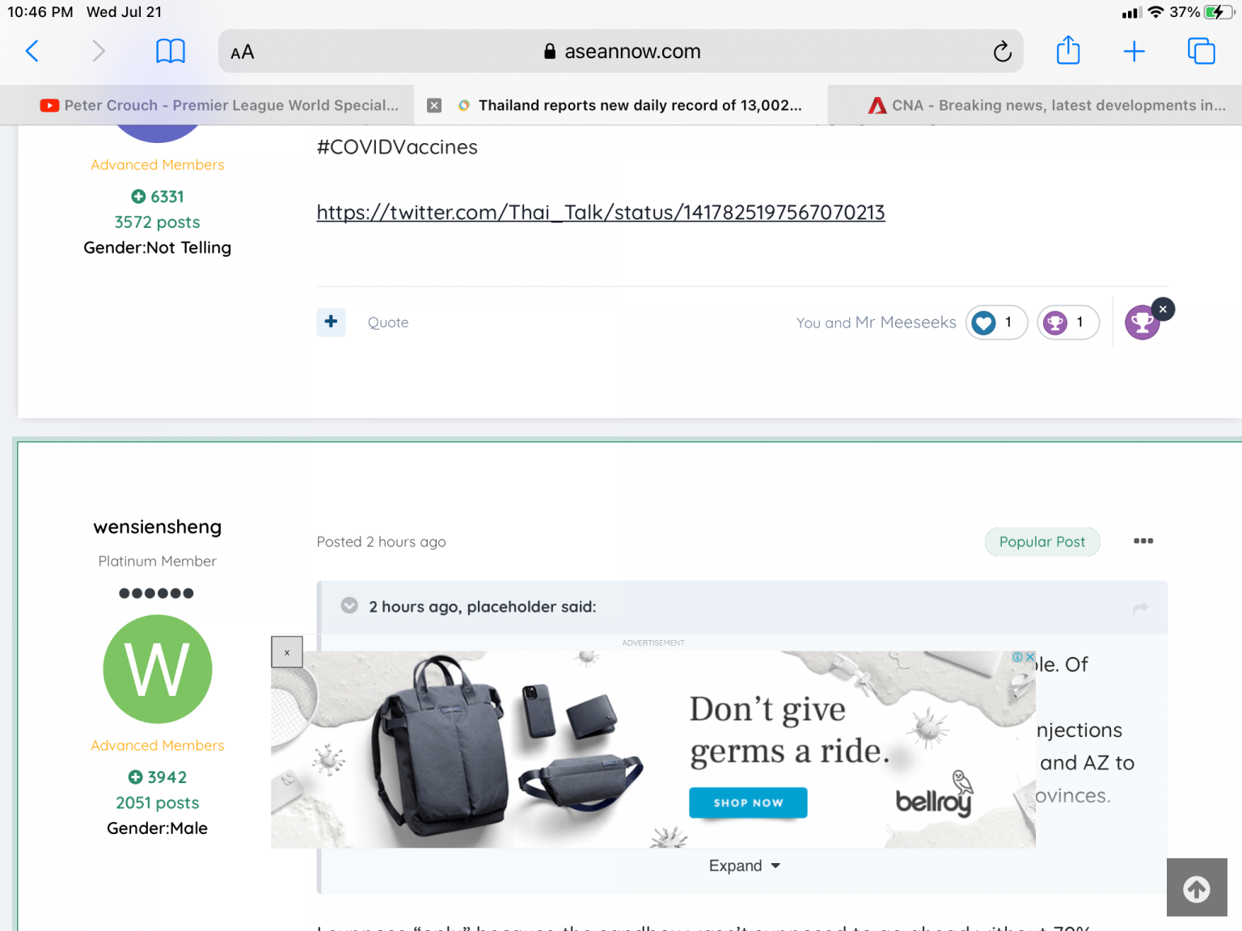Click the Quote link under post
Viewport: 1242px width, 931px height.
pos(388,322)
